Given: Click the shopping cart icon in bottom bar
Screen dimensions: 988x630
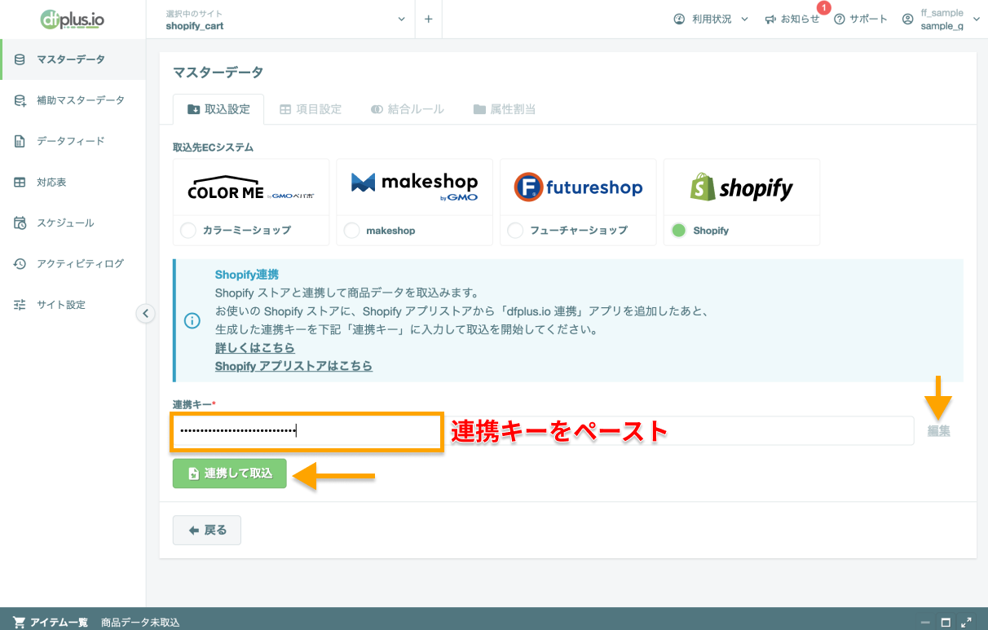Looking at the screenshot, I should [x=19, y=622].
